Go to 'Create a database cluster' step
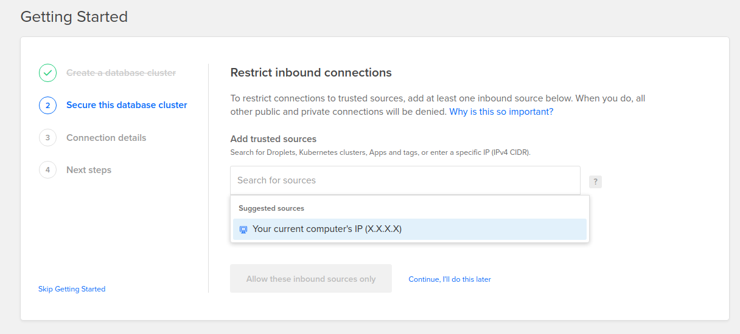This screenshot has height=334, width=740. [x=120, y=73]
